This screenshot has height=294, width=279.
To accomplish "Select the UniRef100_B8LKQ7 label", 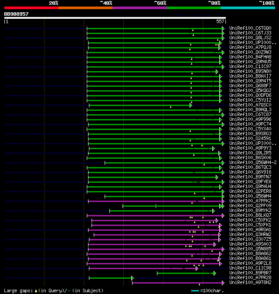I will tap(250, 215).
